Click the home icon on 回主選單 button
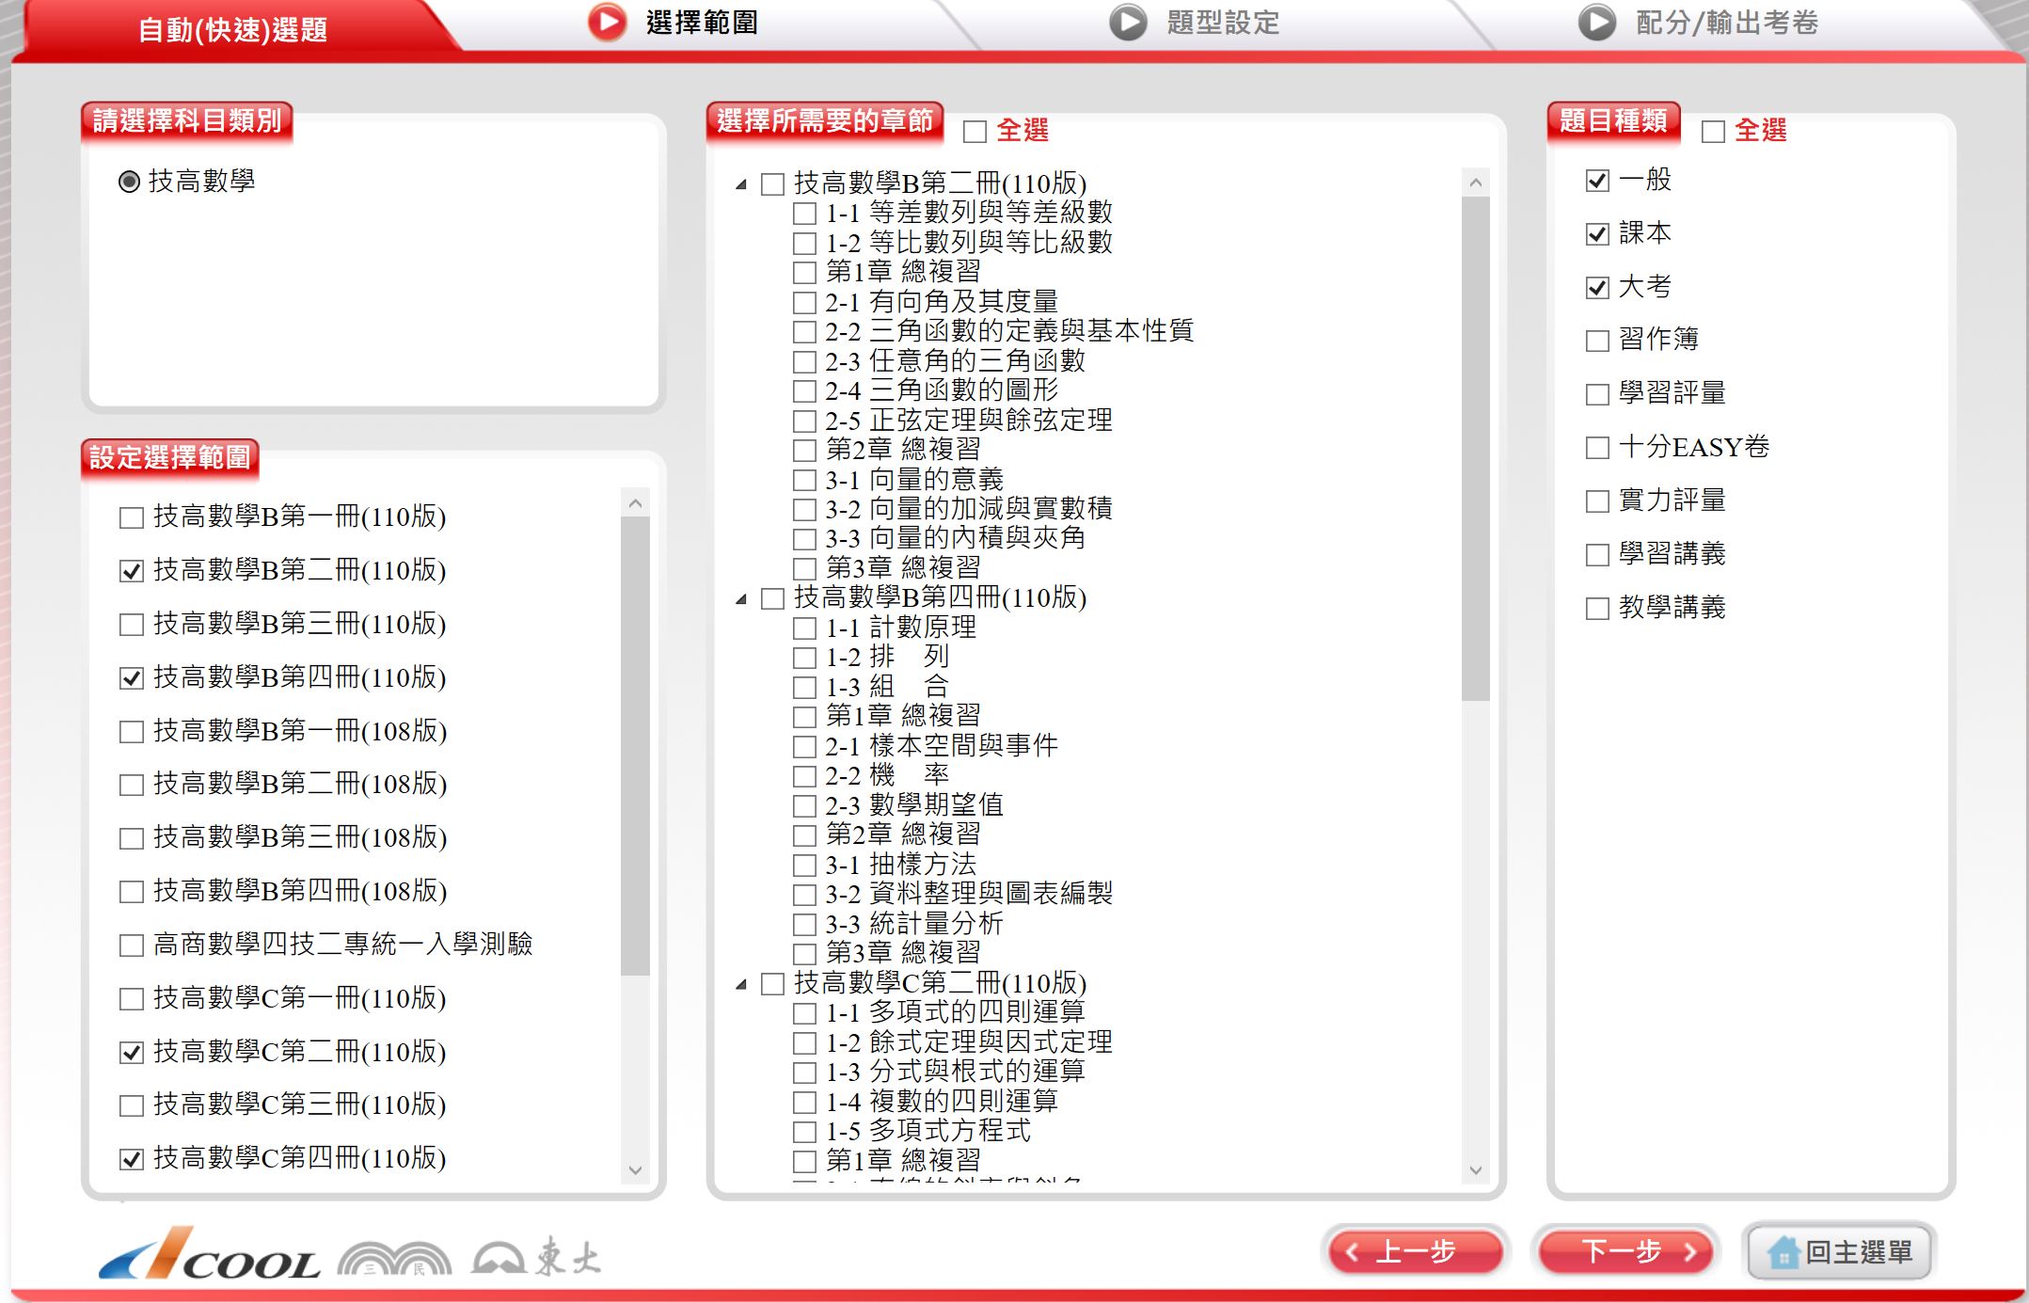Screen dimensions: 2029x1303 pyautogui.click(x=1783, y=1252)
